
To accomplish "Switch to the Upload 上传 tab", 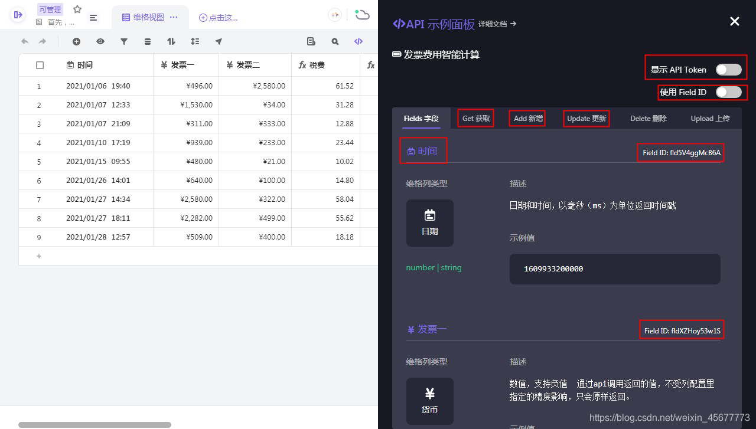I will [x=710, y=118].
